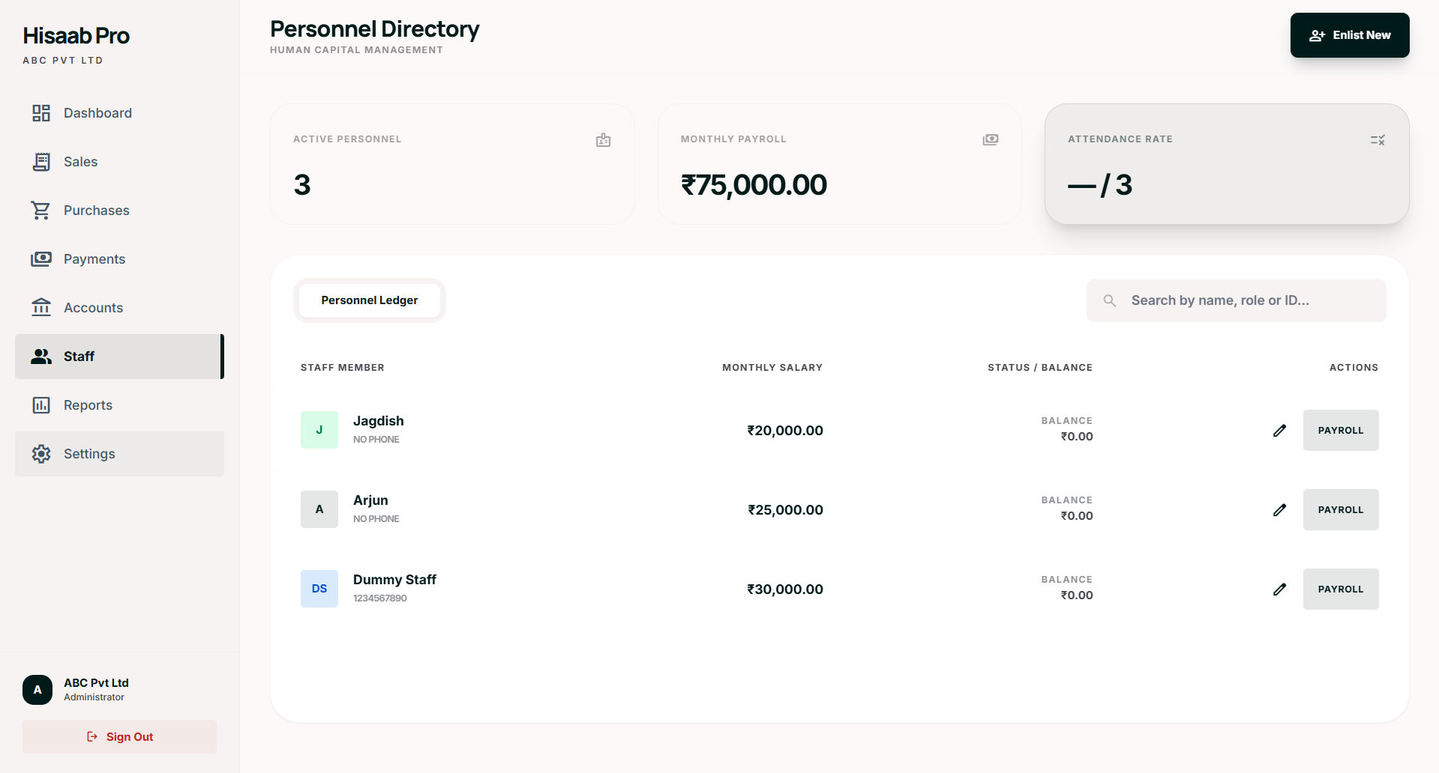
Task: Click the Status / Balance column header
Action: 1040,368
